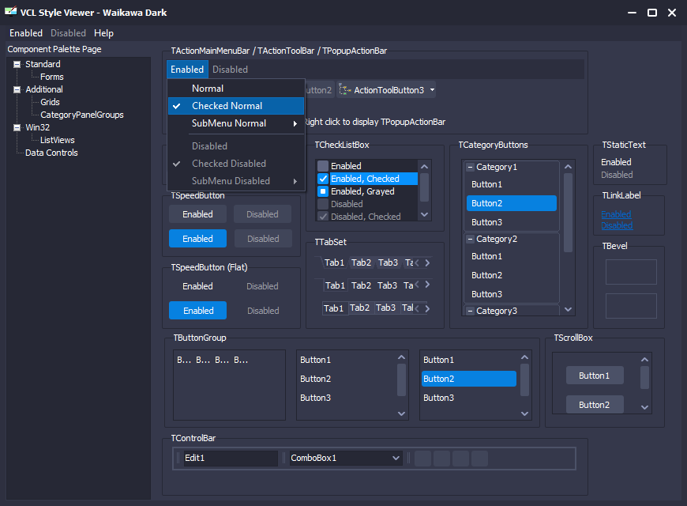Click the Disabled checkbox in TCheckListBox

[323, 204]
